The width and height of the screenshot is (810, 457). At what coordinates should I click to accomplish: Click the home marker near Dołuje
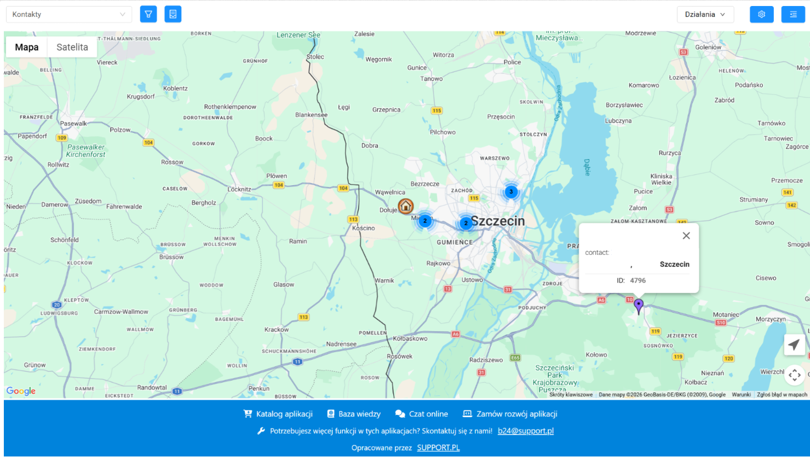coord(405,206)
